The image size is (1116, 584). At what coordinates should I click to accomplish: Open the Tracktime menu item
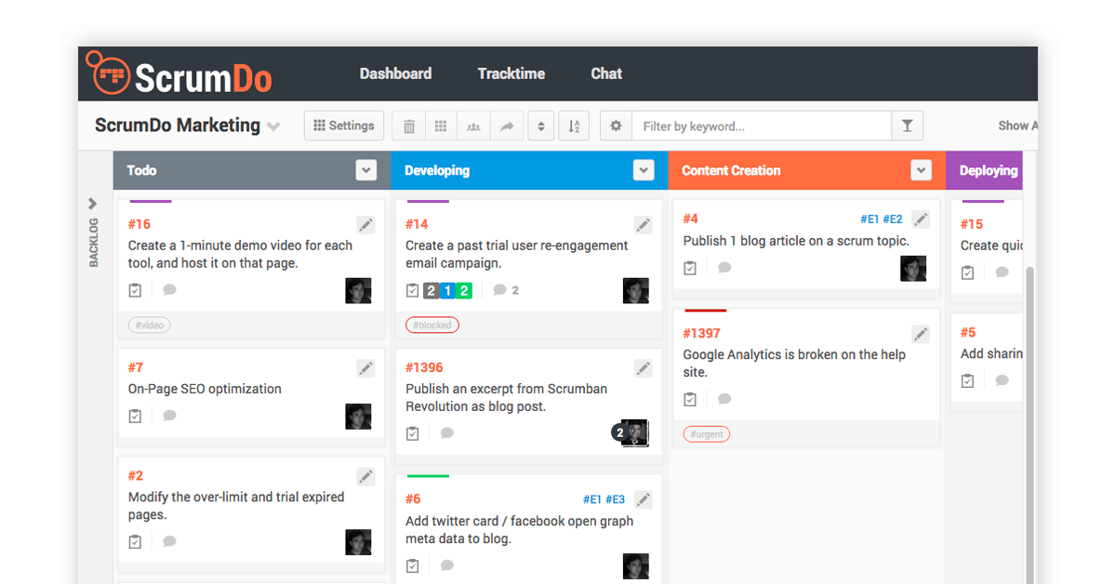[x=511, y=73]
